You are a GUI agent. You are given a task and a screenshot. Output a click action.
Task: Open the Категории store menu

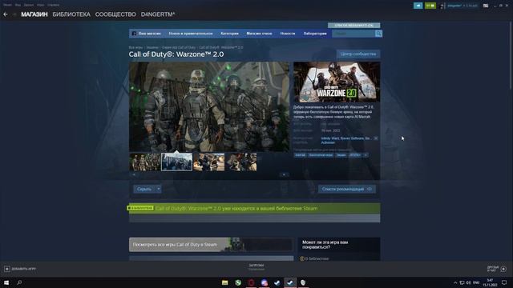tap(229, 34)
